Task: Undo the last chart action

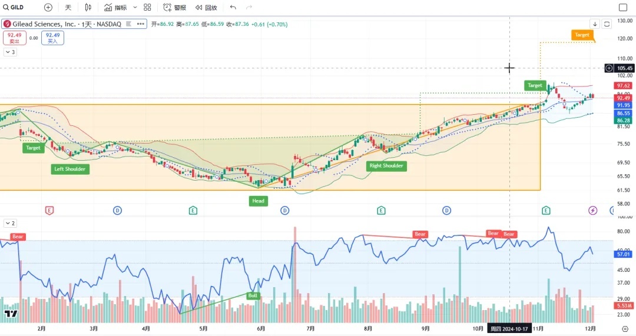Action: [x=233, y=7]
